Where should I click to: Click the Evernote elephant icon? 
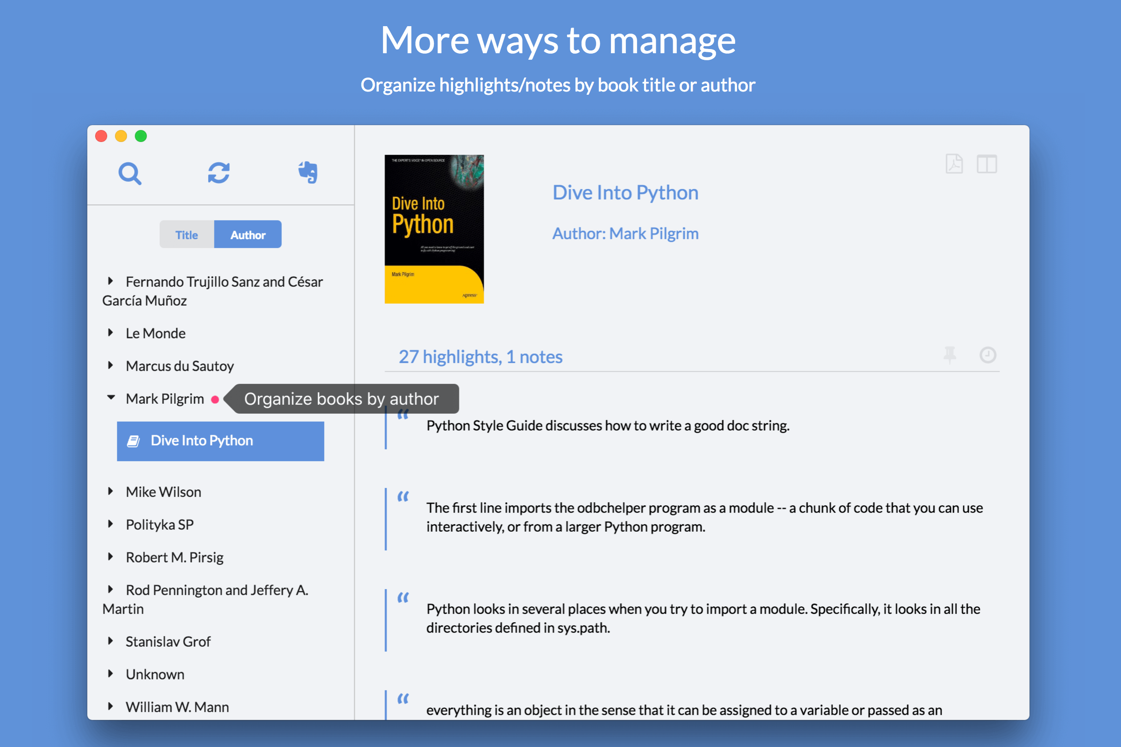coord(308,172)
